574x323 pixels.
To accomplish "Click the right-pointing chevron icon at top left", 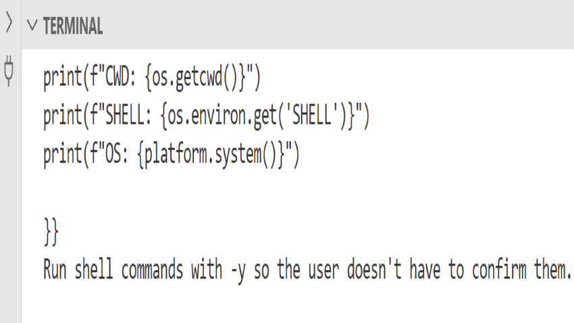I will point(9,23).
